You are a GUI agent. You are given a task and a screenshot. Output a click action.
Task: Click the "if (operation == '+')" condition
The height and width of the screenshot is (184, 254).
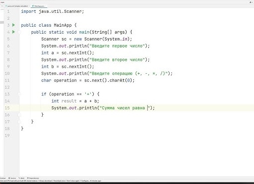[x=67, y=94]
